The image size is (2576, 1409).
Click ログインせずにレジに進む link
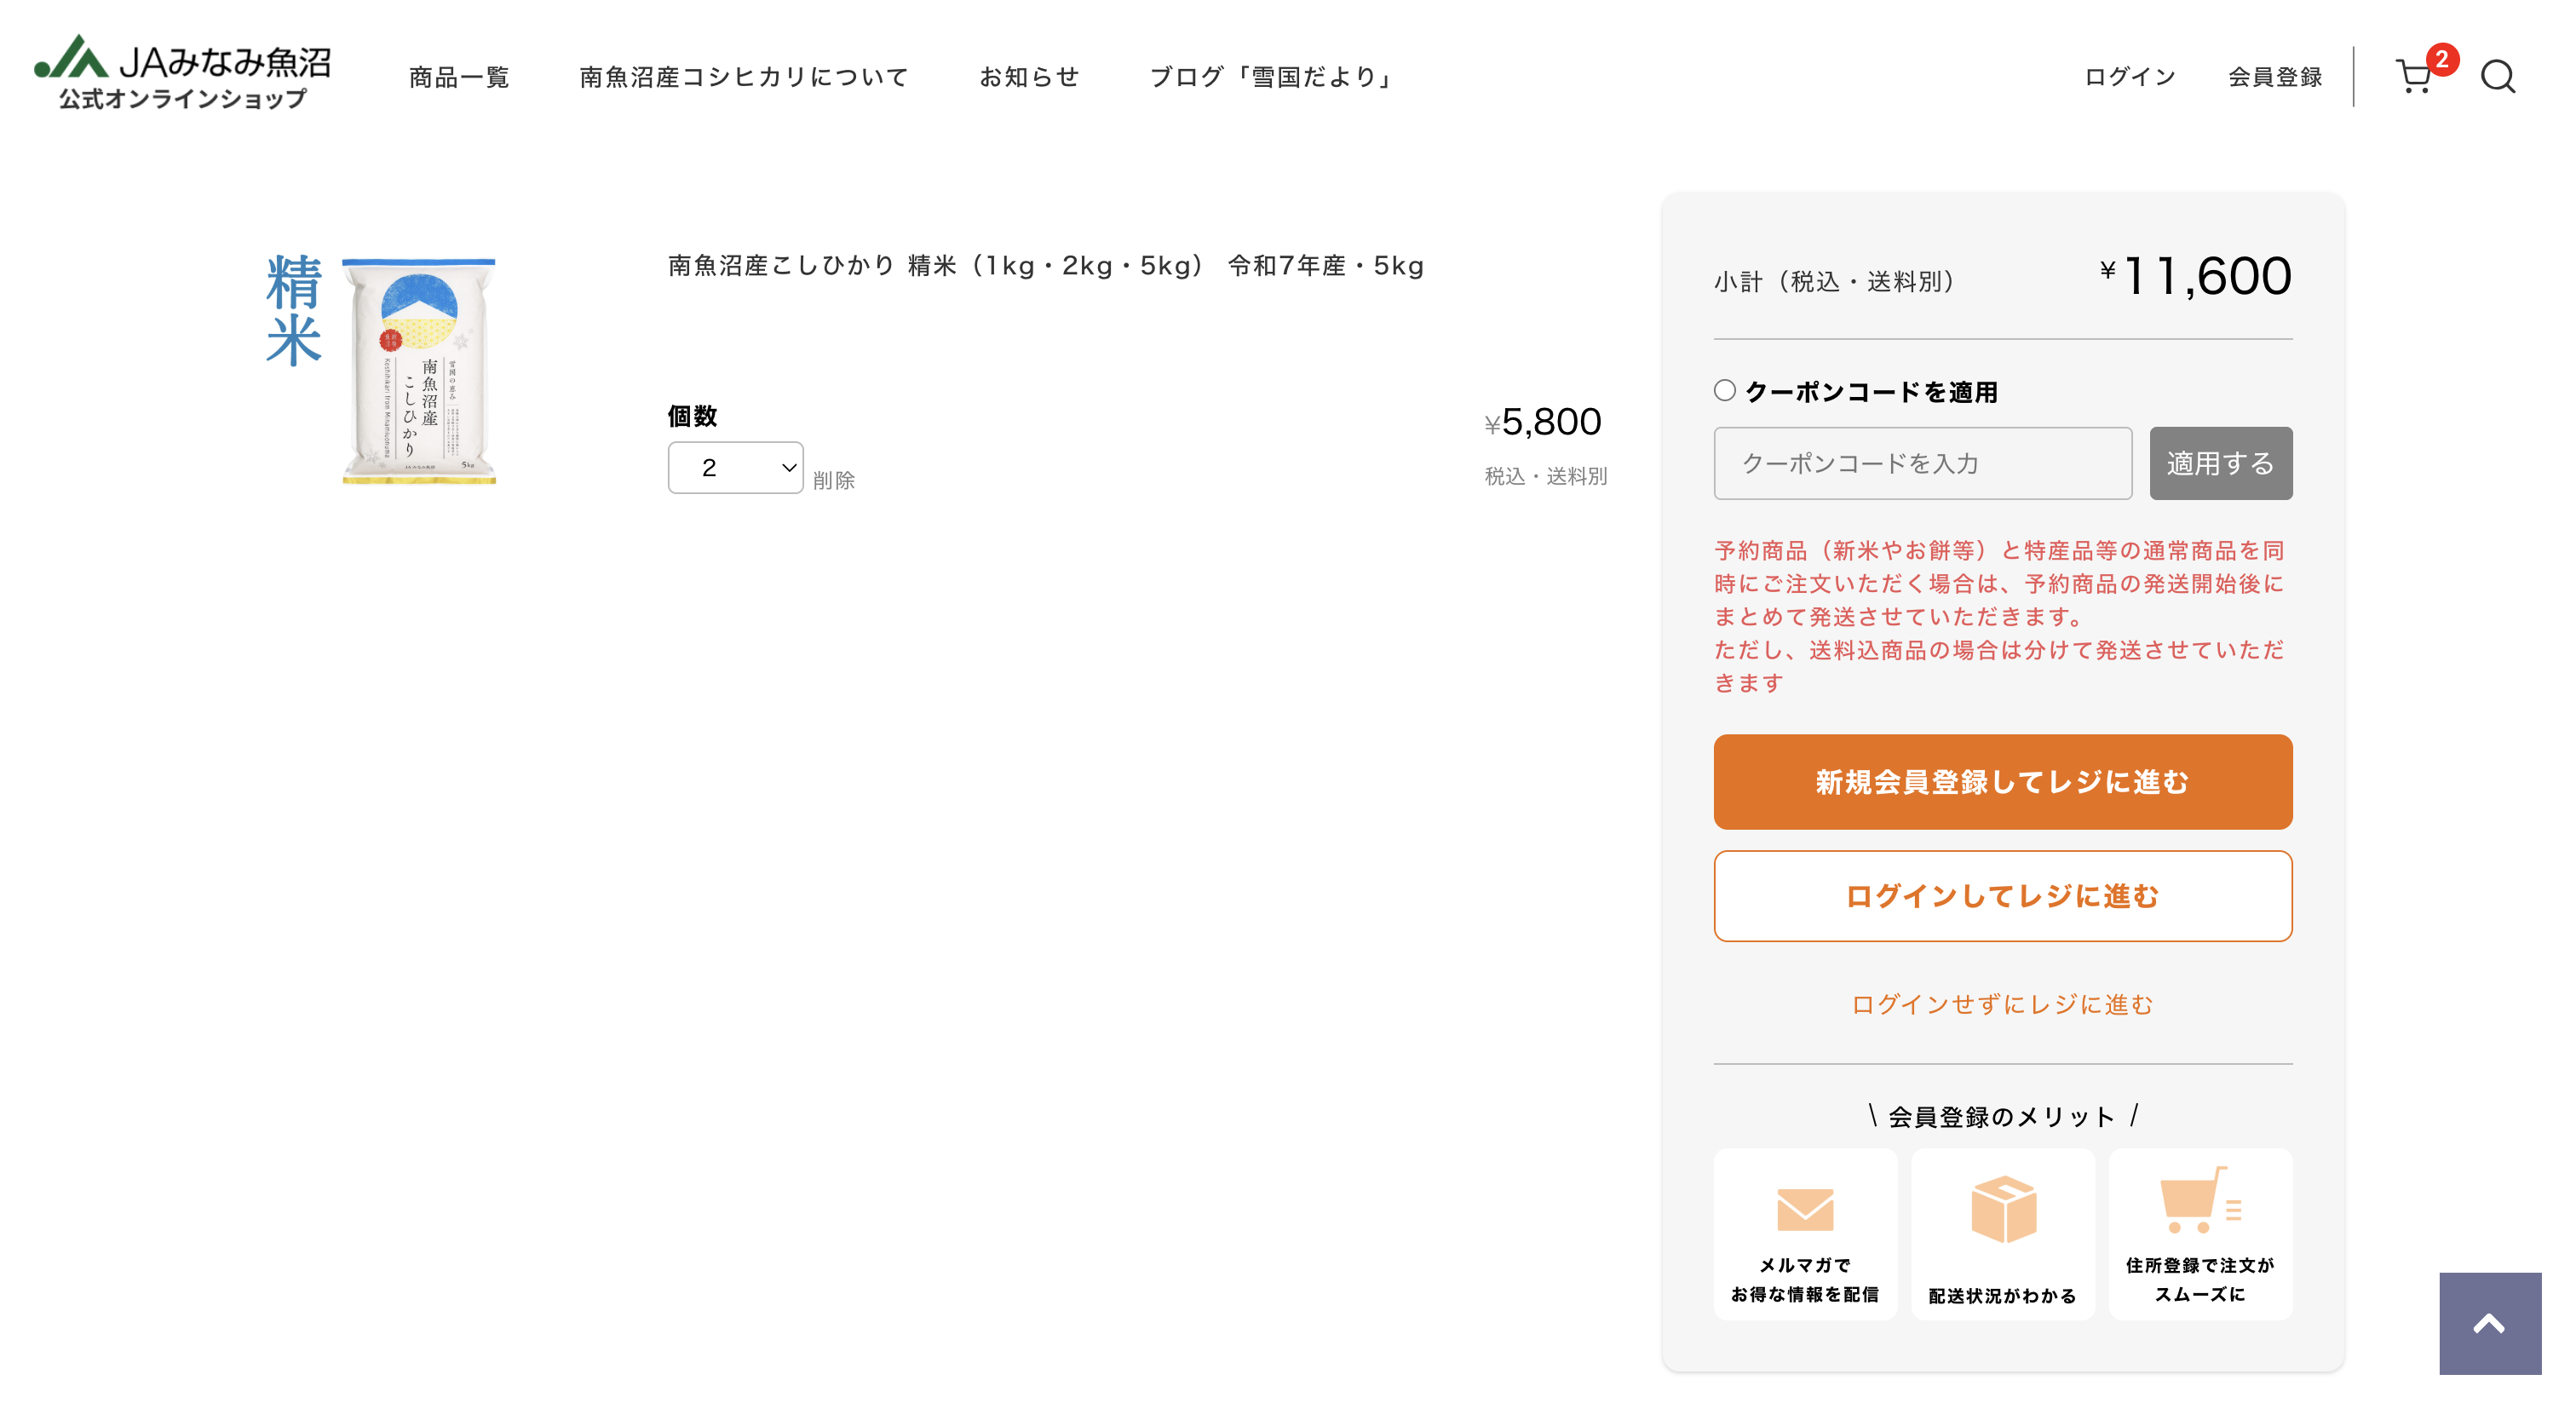click(2002, 1005)
